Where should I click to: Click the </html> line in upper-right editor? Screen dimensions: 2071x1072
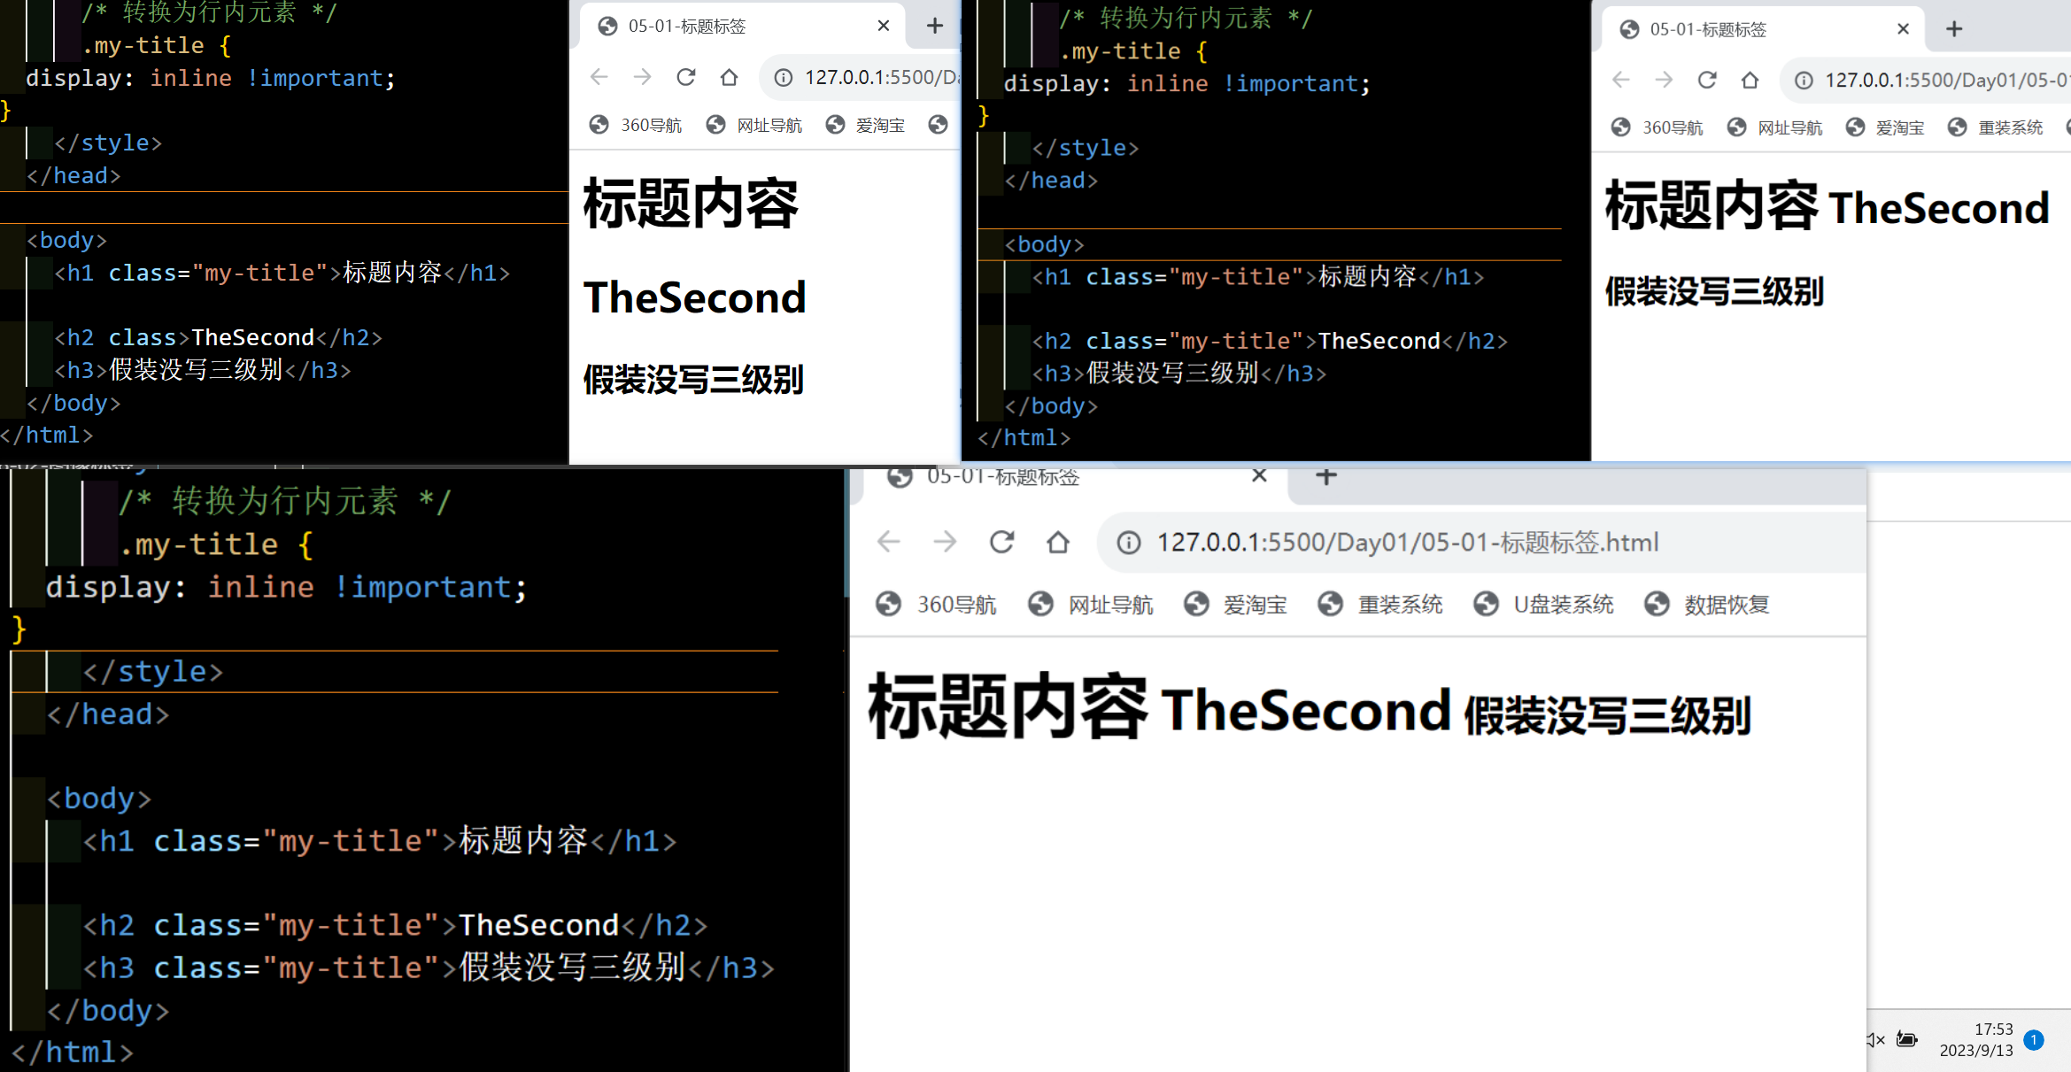point(1024,438)
